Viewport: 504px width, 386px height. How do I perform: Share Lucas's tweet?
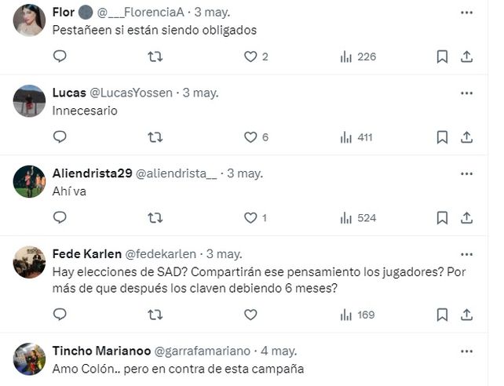coord(466,137)
